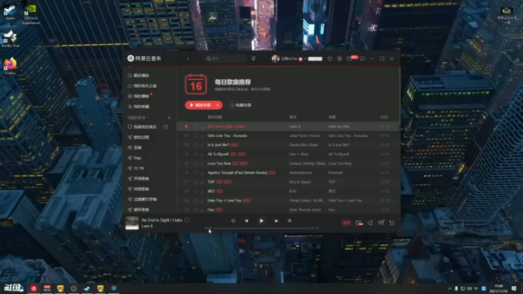Like the currently playing No End in Sight
Viewport: 523px width, 294px height.
(187, 220)
